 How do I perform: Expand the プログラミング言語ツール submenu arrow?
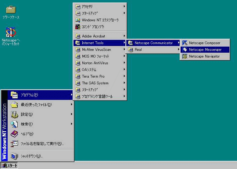124,96
